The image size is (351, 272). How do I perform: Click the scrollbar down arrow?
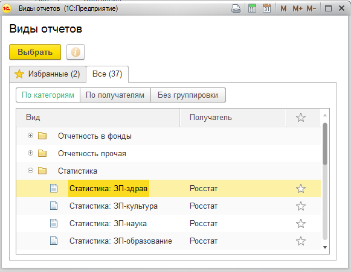tap(325, 247)
